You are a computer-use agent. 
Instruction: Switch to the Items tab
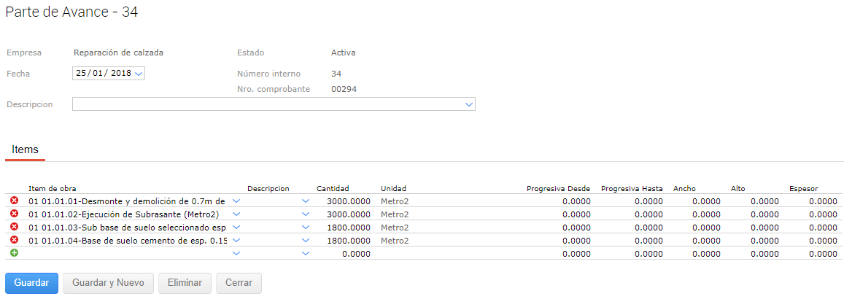[x=25, y=149]
